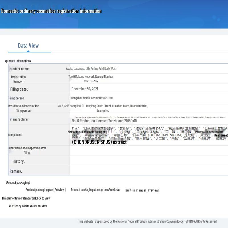
Task: Click the page title header text
Action: (51, 11)
